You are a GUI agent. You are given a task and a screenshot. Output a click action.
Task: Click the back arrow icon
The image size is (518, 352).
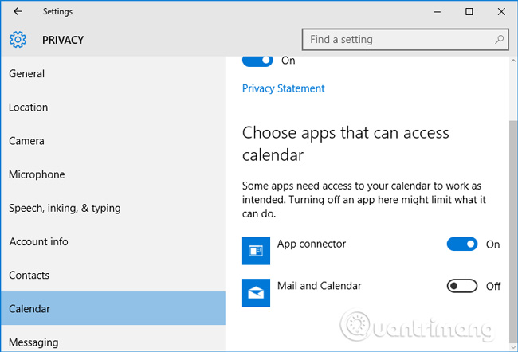tap(18, 12)
